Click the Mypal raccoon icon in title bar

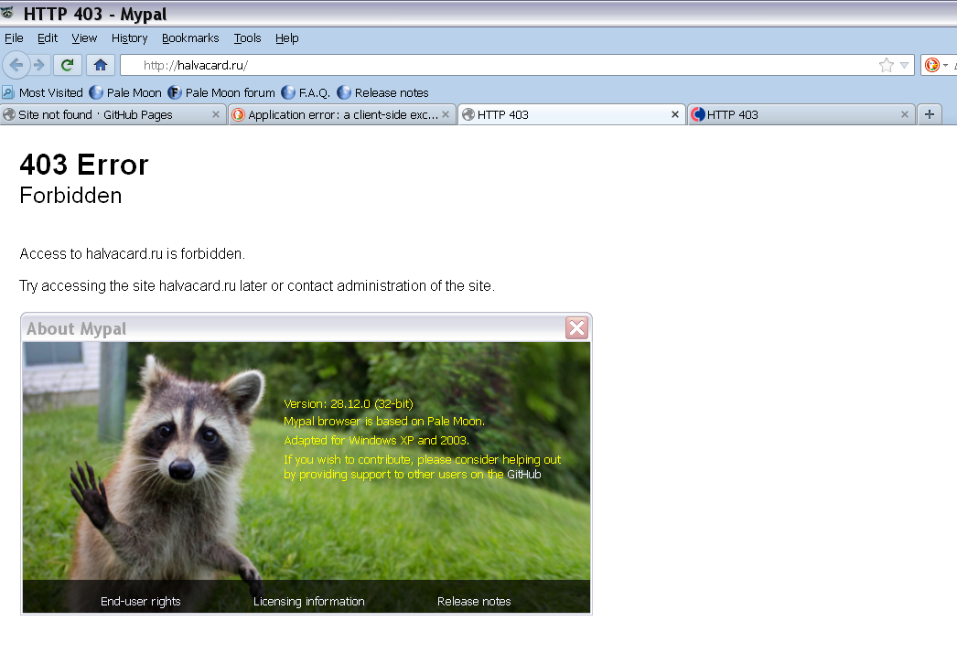(x=7, y=13)
